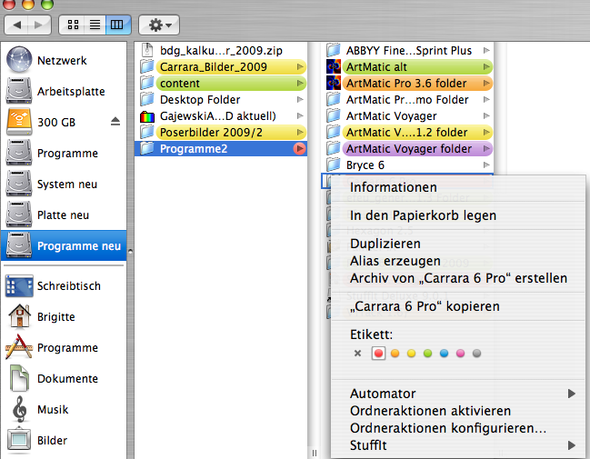Select Platte neu drive icon
The image size is (590, 459).
19,215
